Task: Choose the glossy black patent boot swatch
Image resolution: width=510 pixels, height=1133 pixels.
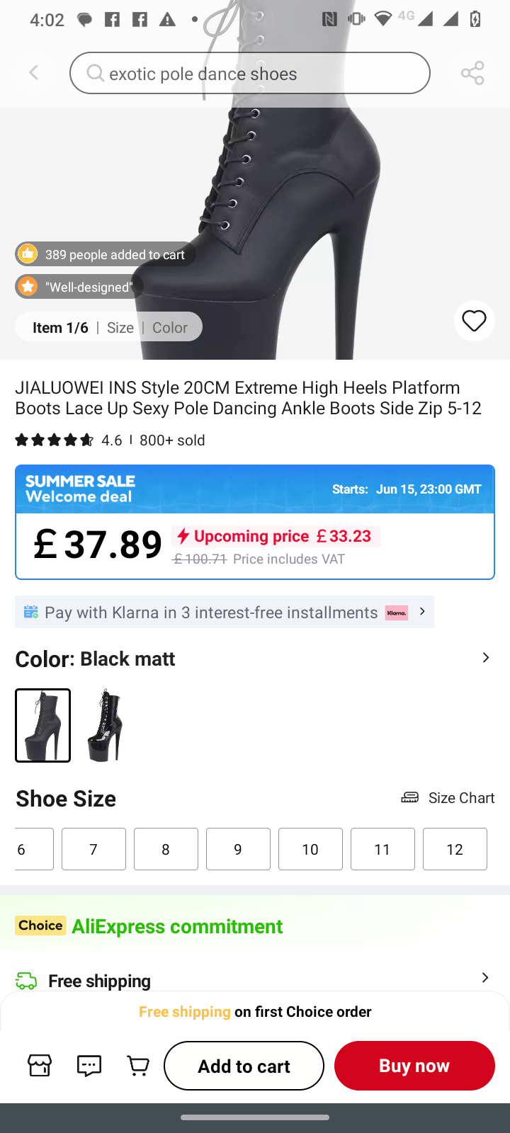Action: pyautogui.click(x=105, y=725)
